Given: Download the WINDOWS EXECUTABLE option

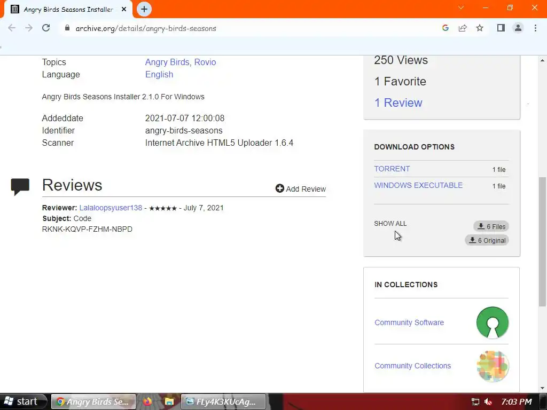Looking at the screenshot, I should pos(418,185).
